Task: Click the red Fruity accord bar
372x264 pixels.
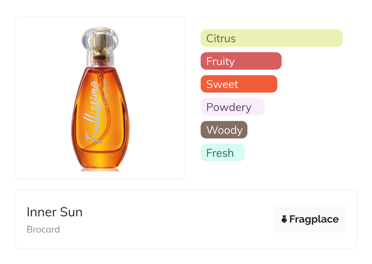Action: click(x=241, y=61)
